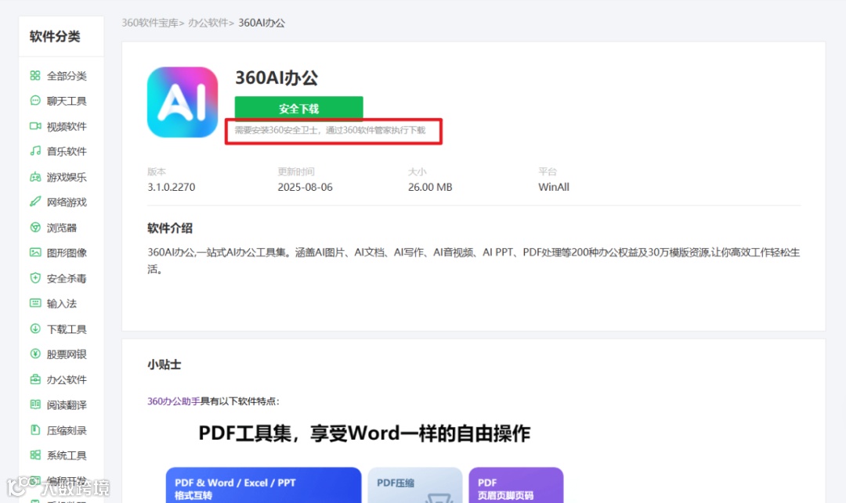
Task: Click the 小贴士 heading
Action: pyautogui.click(x=164, y=365)
